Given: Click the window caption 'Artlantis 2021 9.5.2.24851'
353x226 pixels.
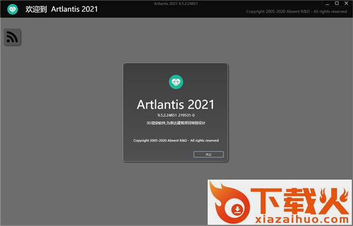Looking at the screenshot, I should point(176,4).
